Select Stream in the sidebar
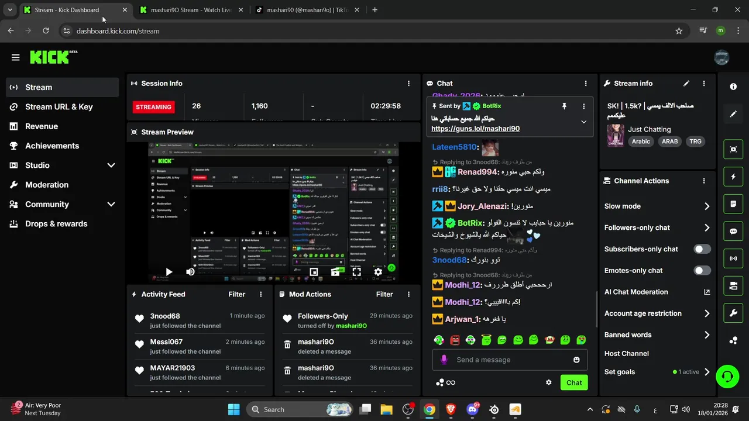Screen dimensions: 749x421 click(62, 87)
